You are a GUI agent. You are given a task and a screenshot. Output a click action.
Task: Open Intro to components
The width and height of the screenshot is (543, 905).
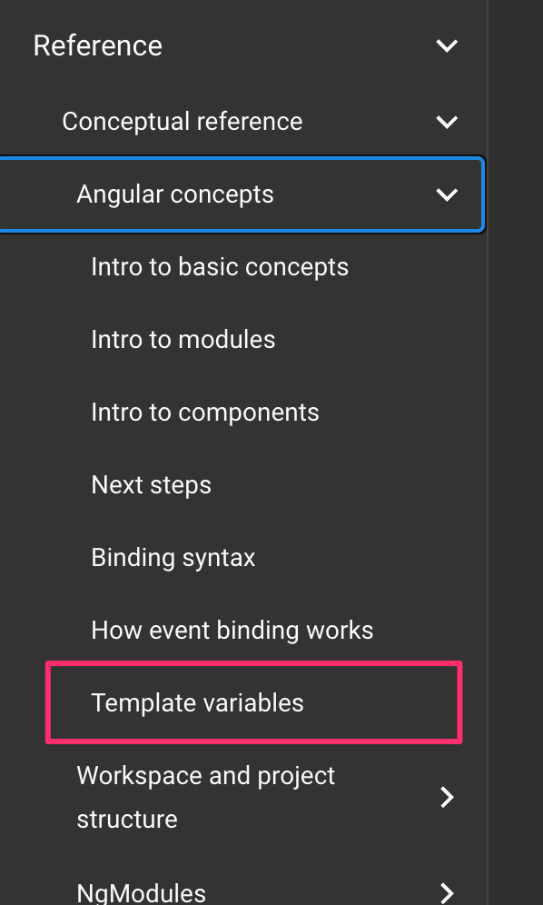coord(205,412)
